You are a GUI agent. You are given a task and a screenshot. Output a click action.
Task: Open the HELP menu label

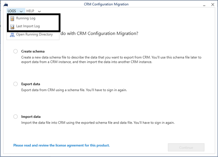coord(30,11)
